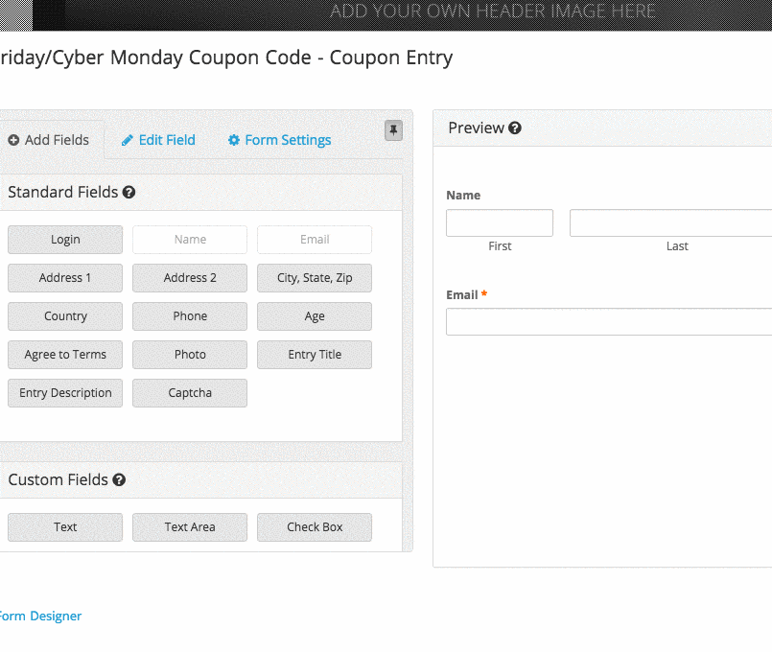Add a custom Text Area field
The image size is (772, 652).
click(x=190, y=527)
